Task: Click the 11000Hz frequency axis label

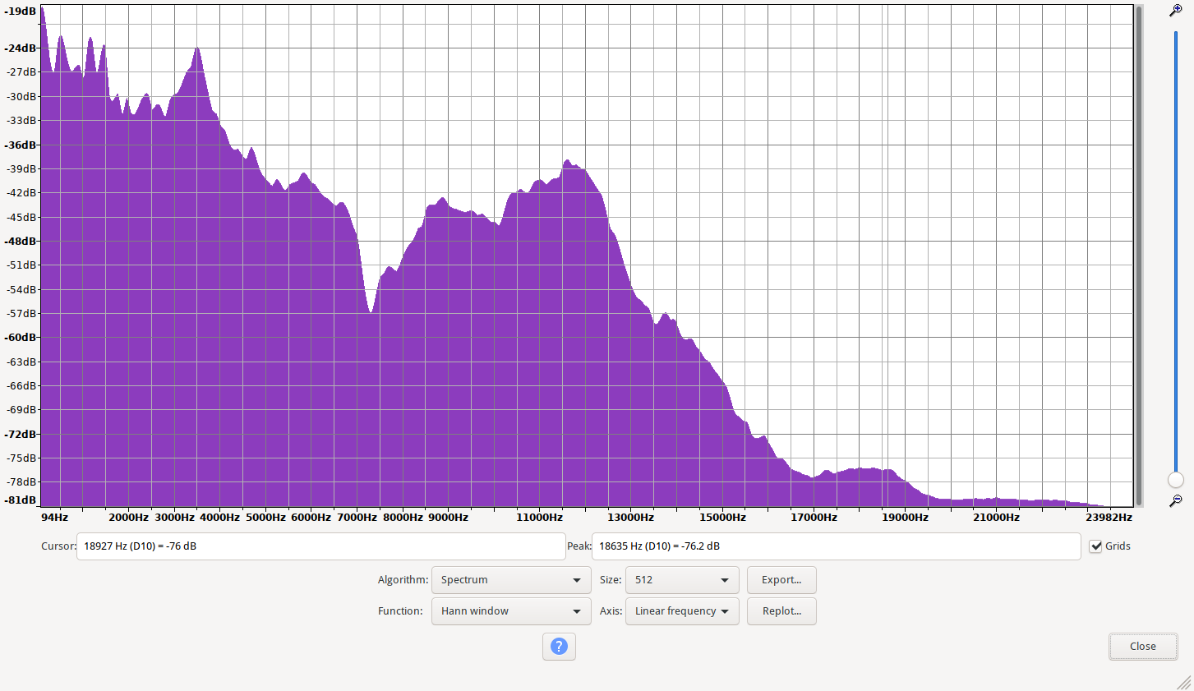Action: pyautogui.click(x=540, y=518)
